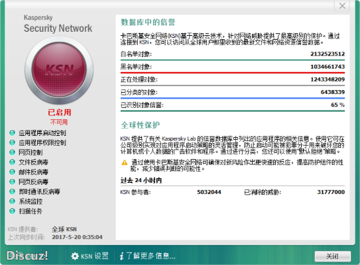The image size is (360, 265).
Task: Click the red 已启用 status text
Action: tap(59, 113)
